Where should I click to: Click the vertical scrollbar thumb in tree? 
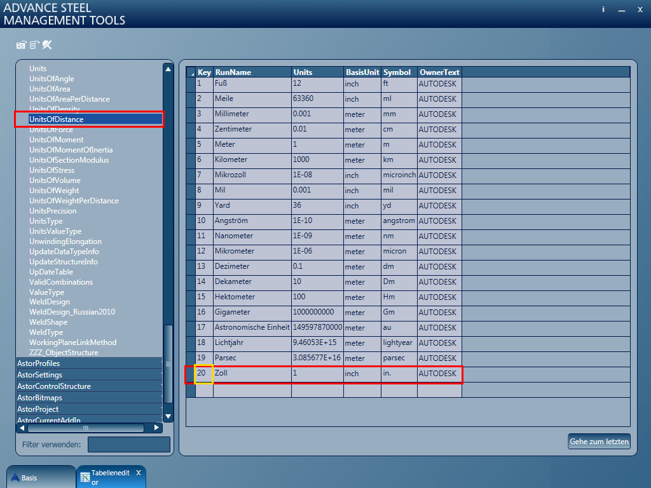168,364
